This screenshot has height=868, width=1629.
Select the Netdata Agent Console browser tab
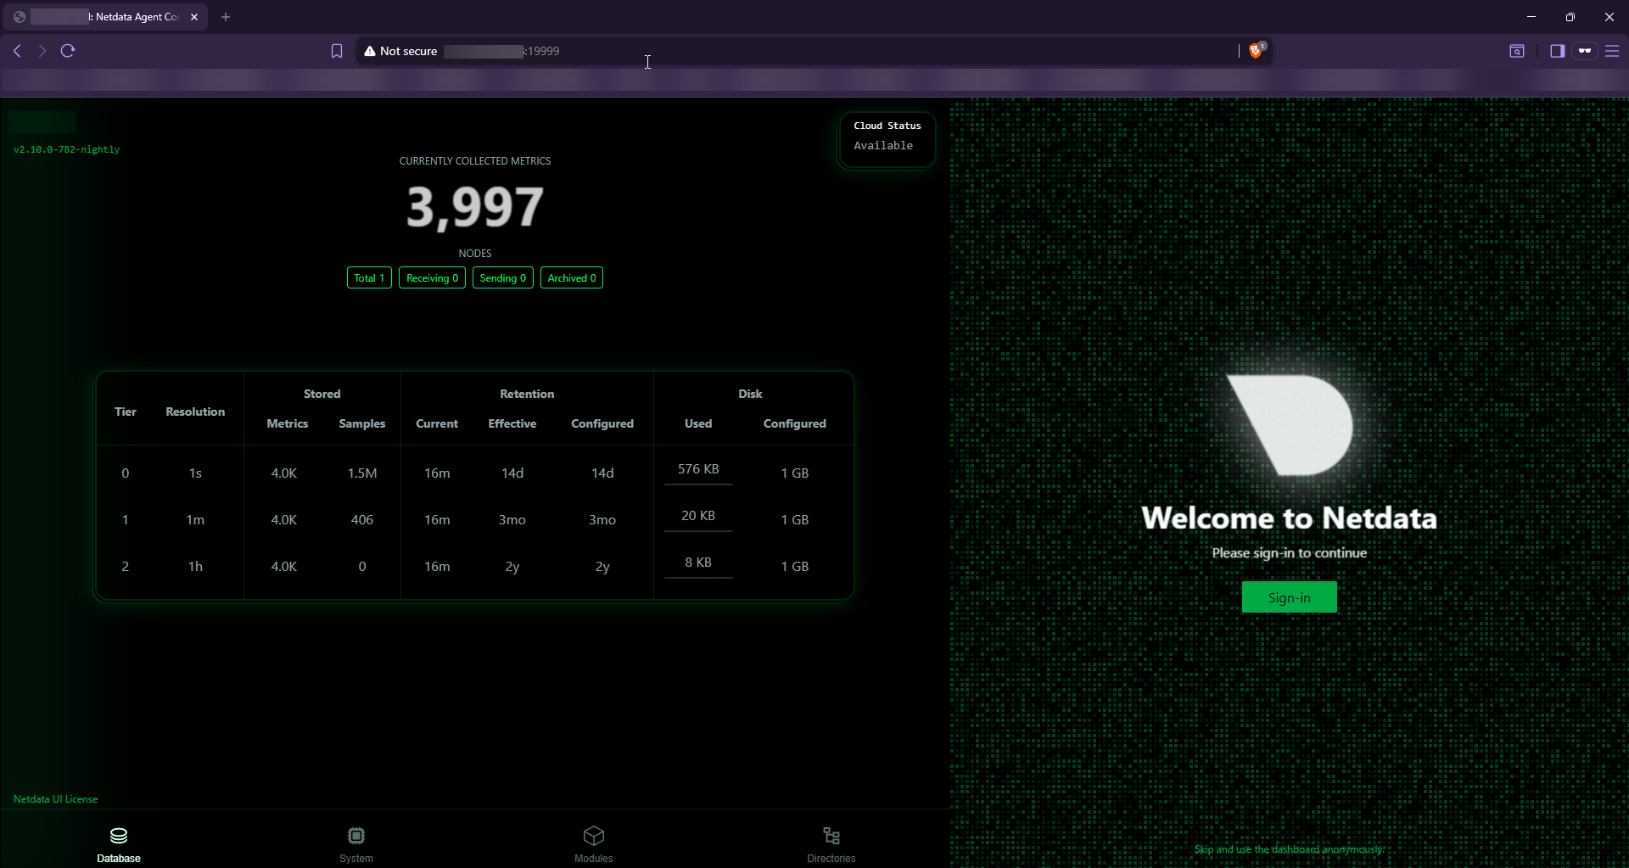(x=105, y=17)
